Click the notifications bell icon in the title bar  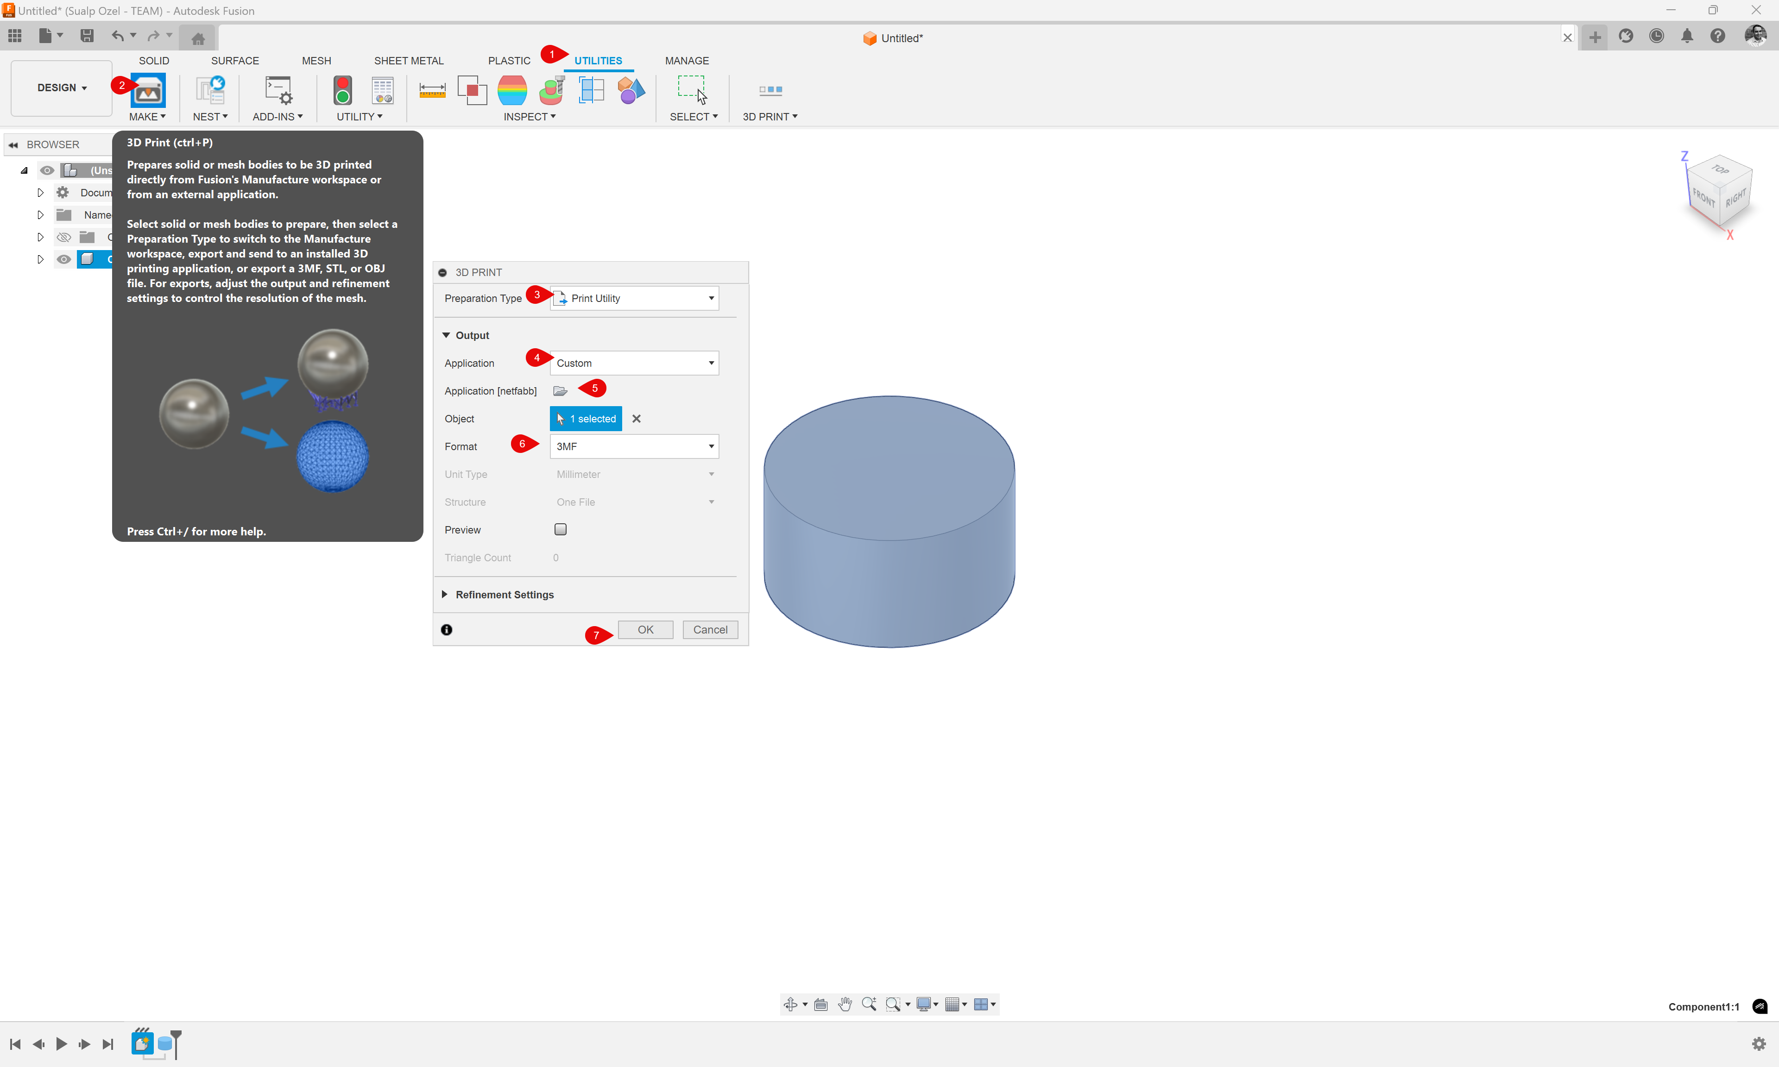[1688, 36]
